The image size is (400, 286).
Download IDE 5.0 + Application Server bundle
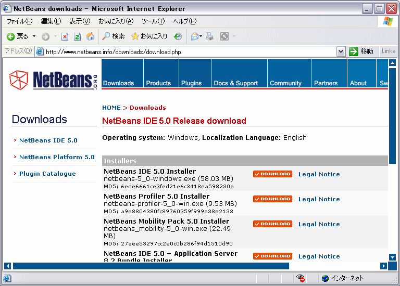[272, 256]
